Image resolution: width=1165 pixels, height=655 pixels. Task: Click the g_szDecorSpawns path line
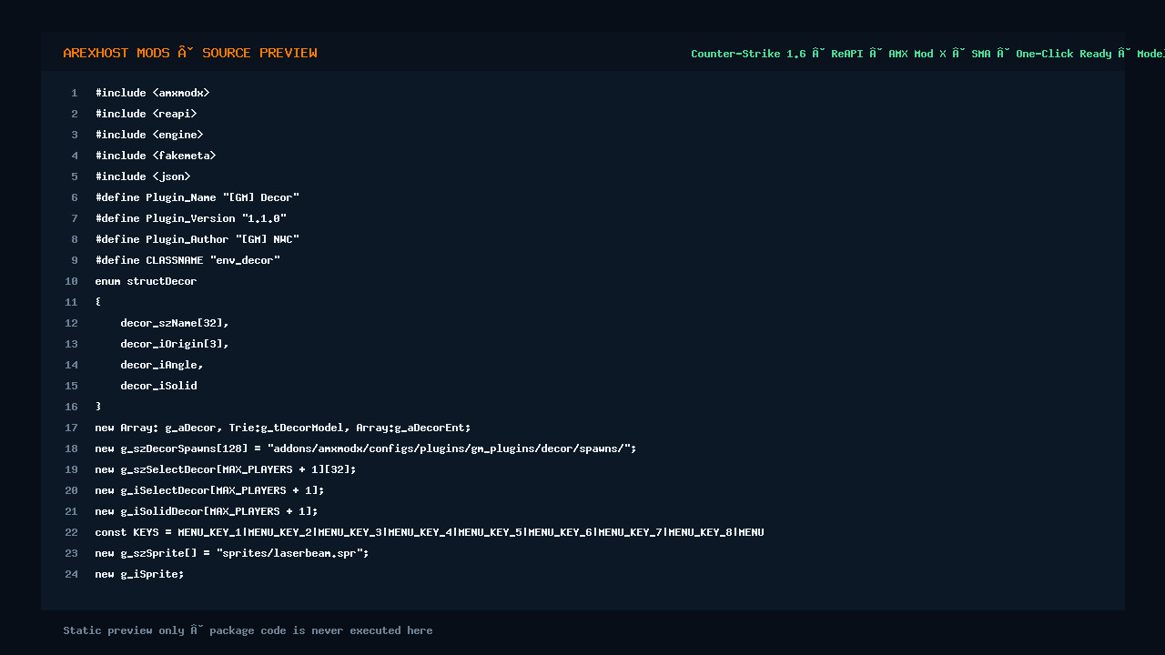coord(365,448)
